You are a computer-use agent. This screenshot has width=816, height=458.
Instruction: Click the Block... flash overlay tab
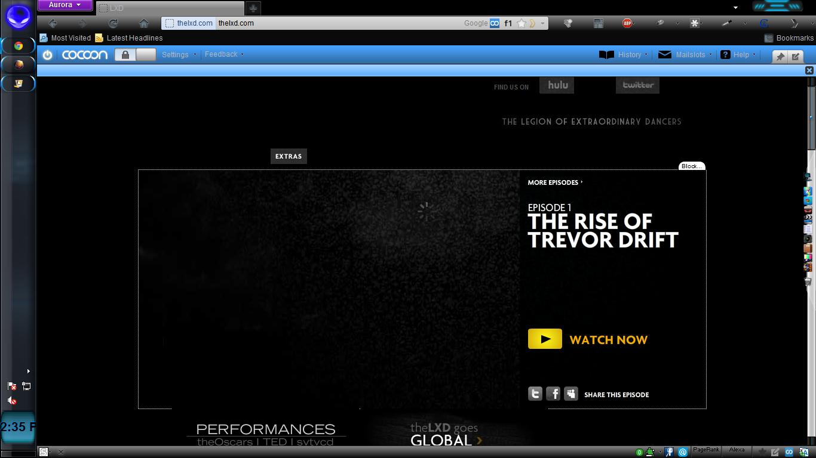point(692,166)
